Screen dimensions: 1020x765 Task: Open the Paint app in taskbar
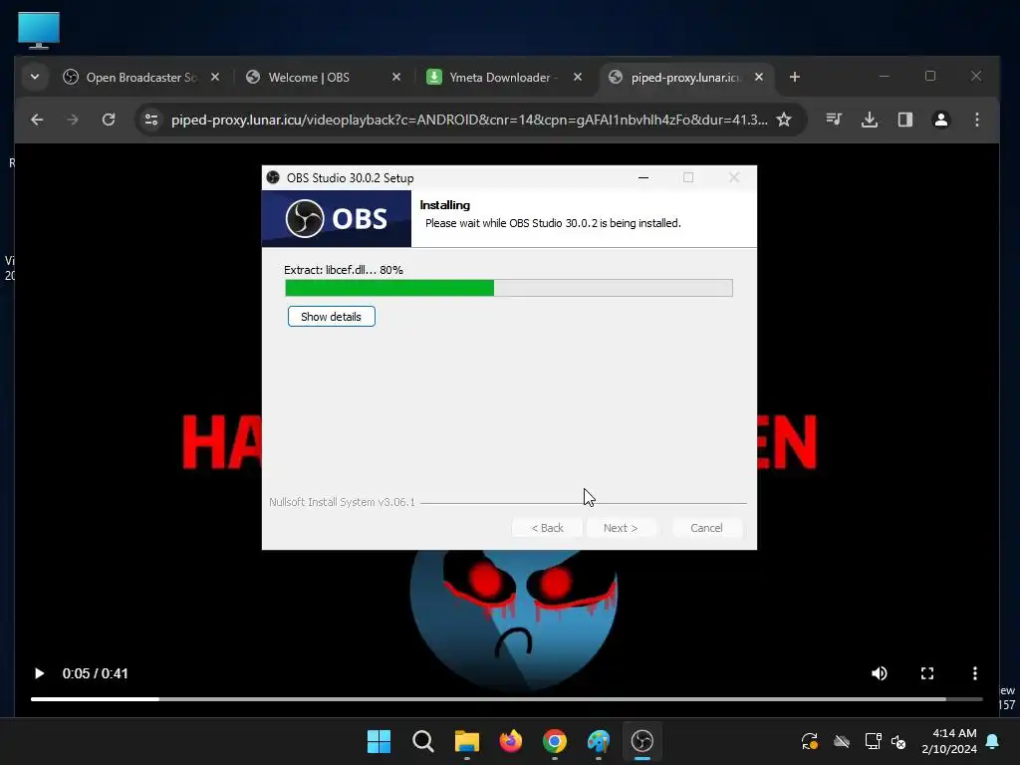[599, 741]
